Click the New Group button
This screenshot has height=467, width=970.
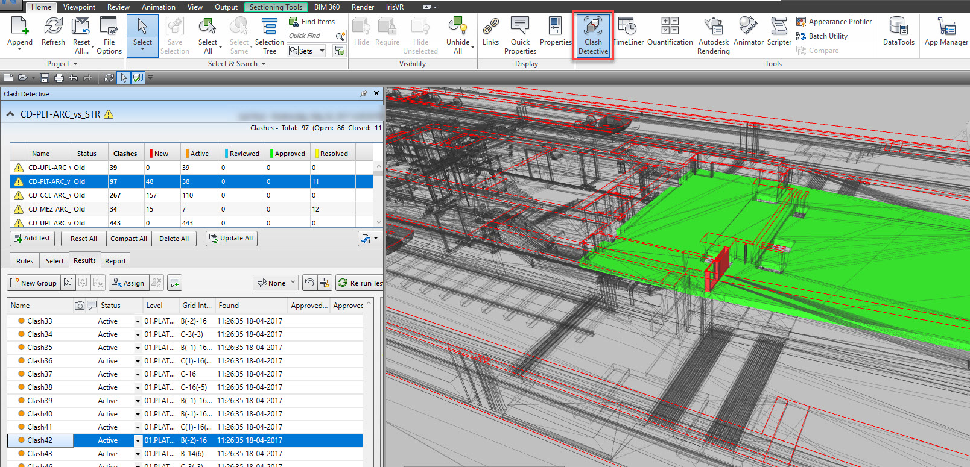[34, 283]
